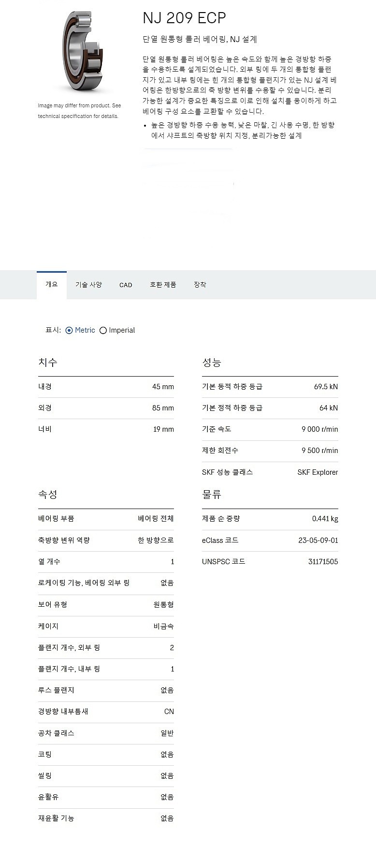Click the 경방향 내부틈새 value CN
The width and height of the screenshot is (376, 846).
pos(169,712)
